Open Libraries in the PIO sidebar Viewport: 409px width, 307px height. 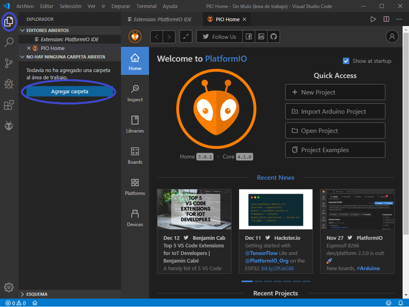tap(135, 124)
